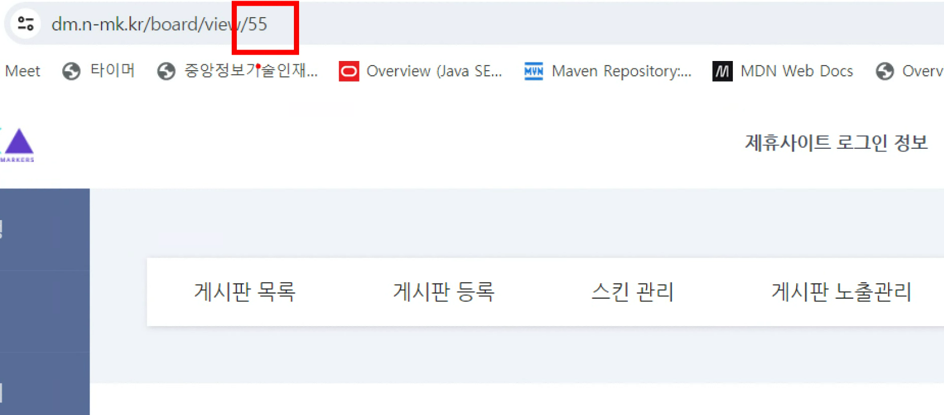The height and width of the screenshot is (415, 944).
Task: Open the Overview (Java SE...) bookmark
Action: (434, 71)
